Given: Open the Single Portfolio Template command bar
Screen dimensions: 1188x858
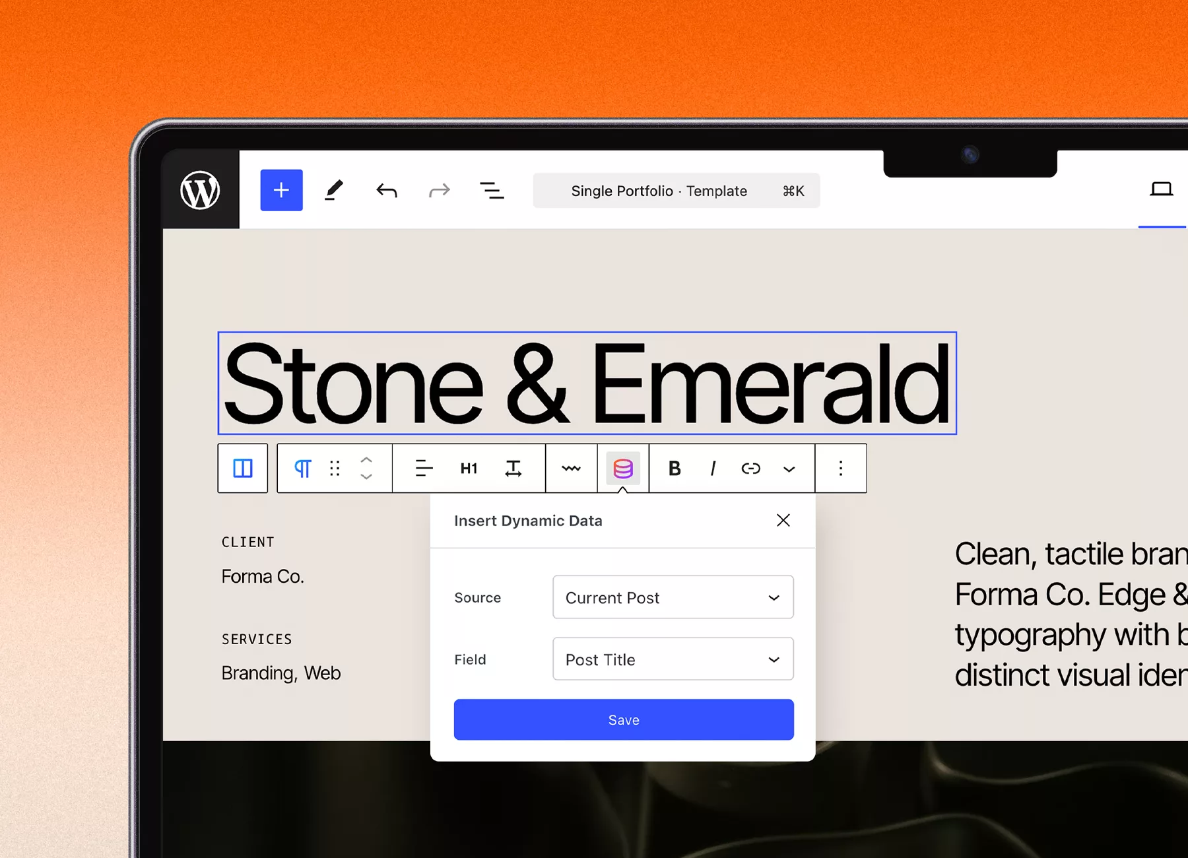Looking at the screenshot, I should 676,191.
